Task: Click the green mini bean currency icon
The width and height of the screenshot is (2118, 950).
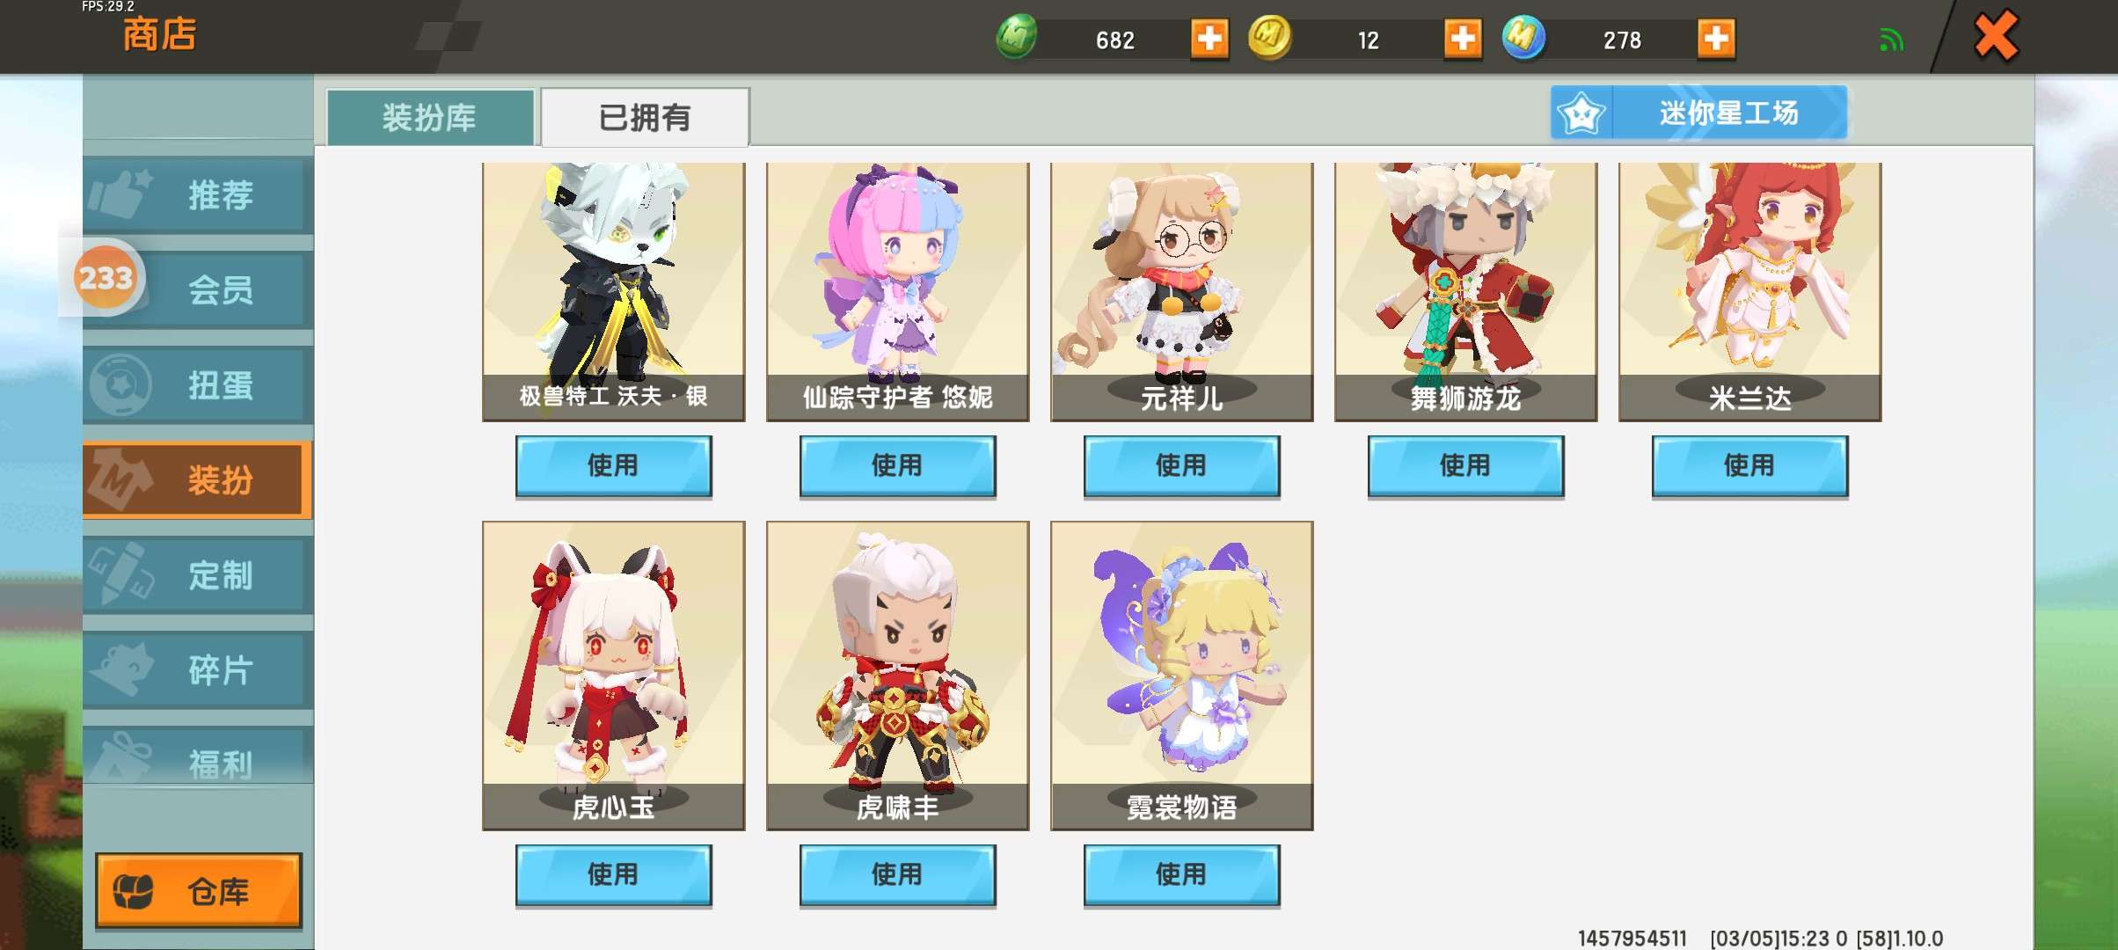Action: (1017, 38)
